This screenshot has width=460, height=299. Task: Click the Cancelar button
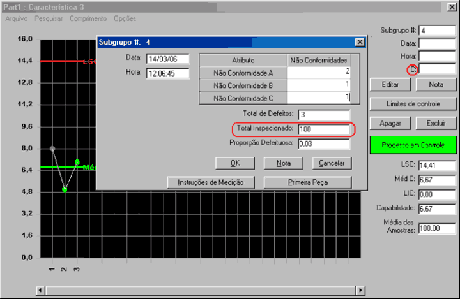(332, 163)
